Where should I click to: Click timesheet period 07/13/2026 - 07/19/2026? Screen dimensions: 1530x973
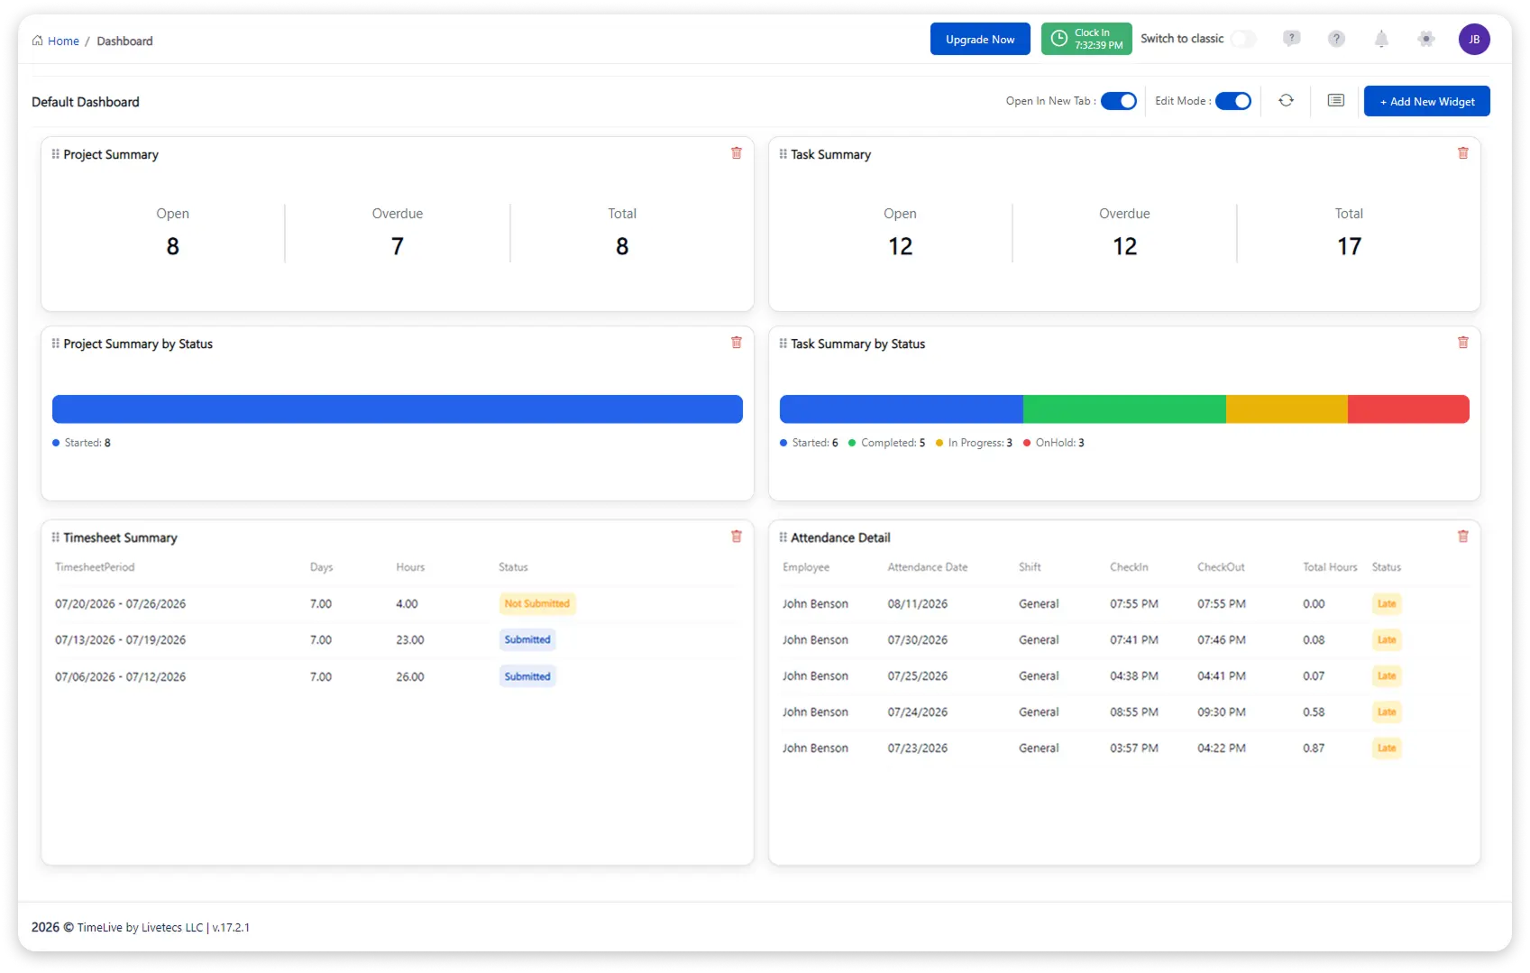pos(120,639)
